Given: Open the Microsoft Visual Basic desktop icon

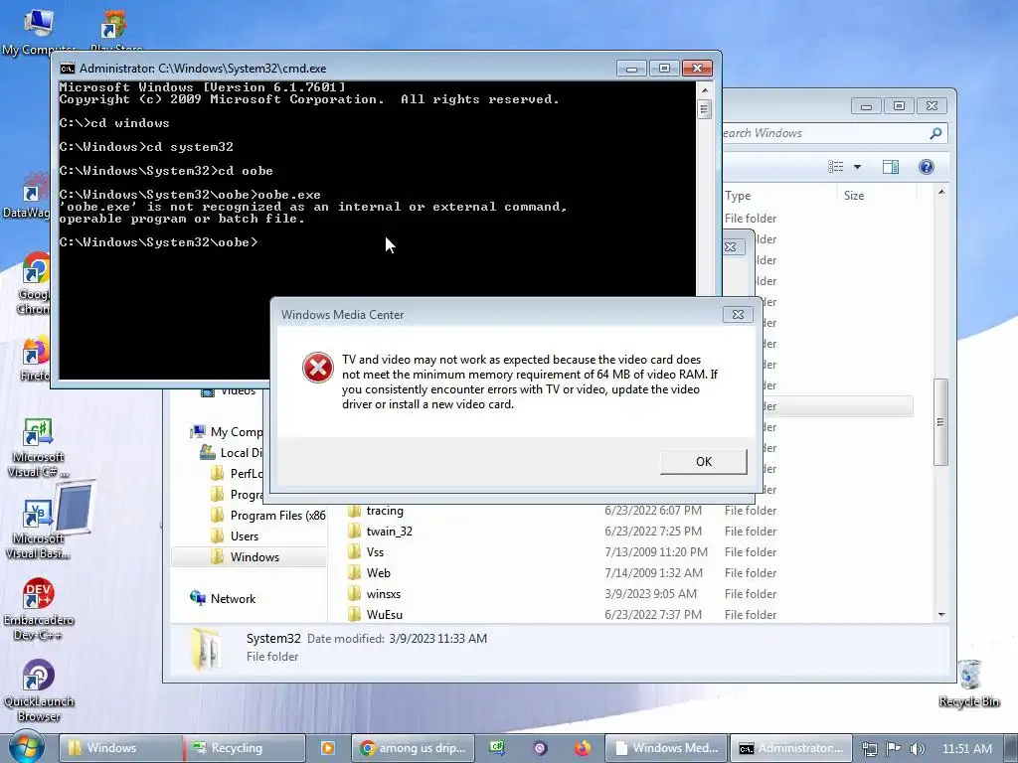Looking at the screenshot, I should 38,530.
